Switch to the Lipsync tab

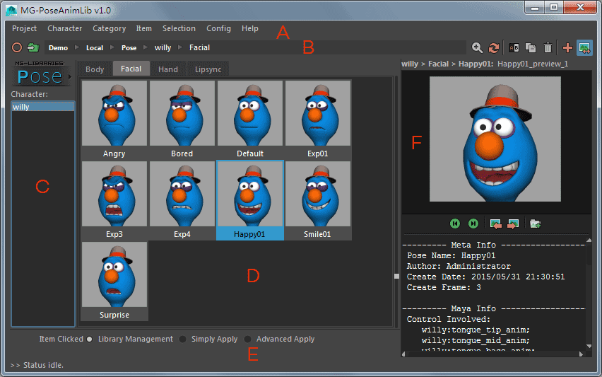[x=208, y=69]
